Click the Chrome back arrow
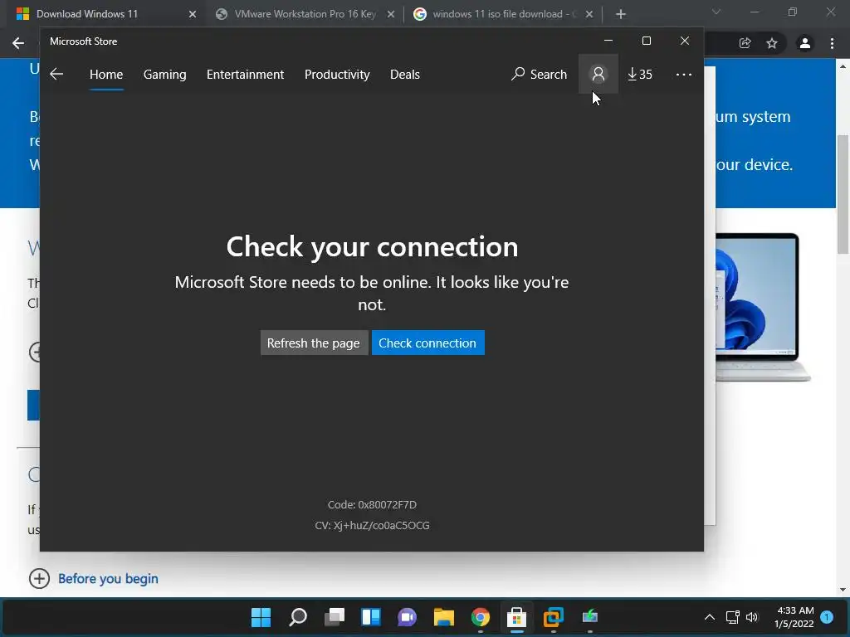The width and height of the screenshot is (850, 637). (18, 43)
